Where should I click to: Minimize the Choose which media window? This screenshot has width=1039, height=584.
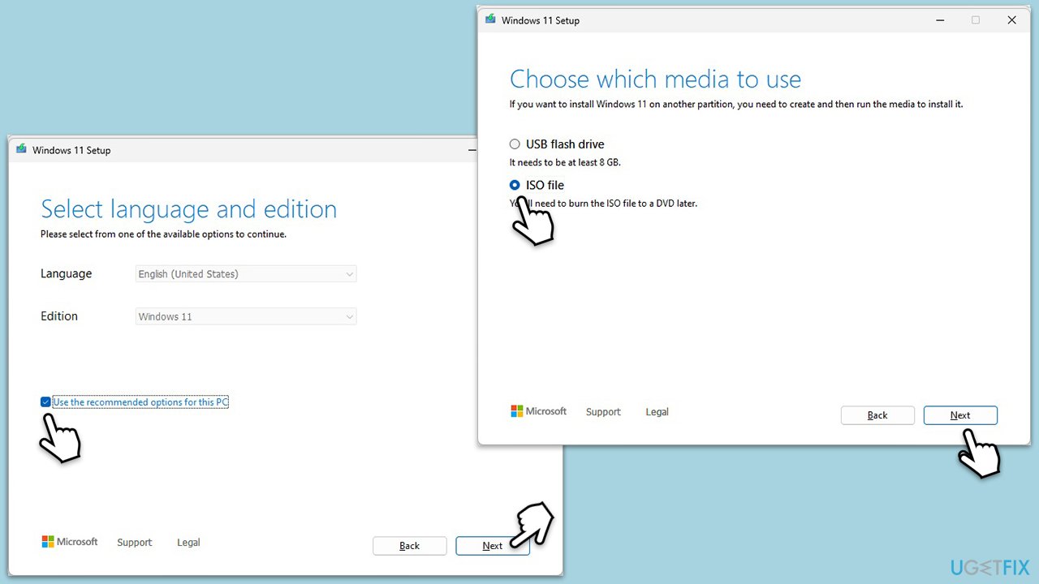939,20
